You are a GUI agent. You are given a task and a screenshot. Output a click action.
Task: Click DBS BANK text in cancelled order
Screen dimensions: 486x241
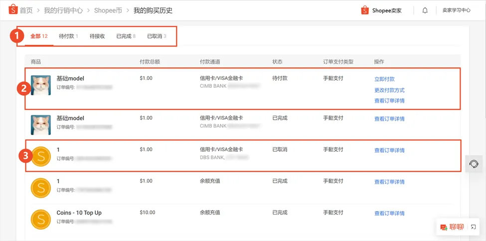[x=212, y=158]
